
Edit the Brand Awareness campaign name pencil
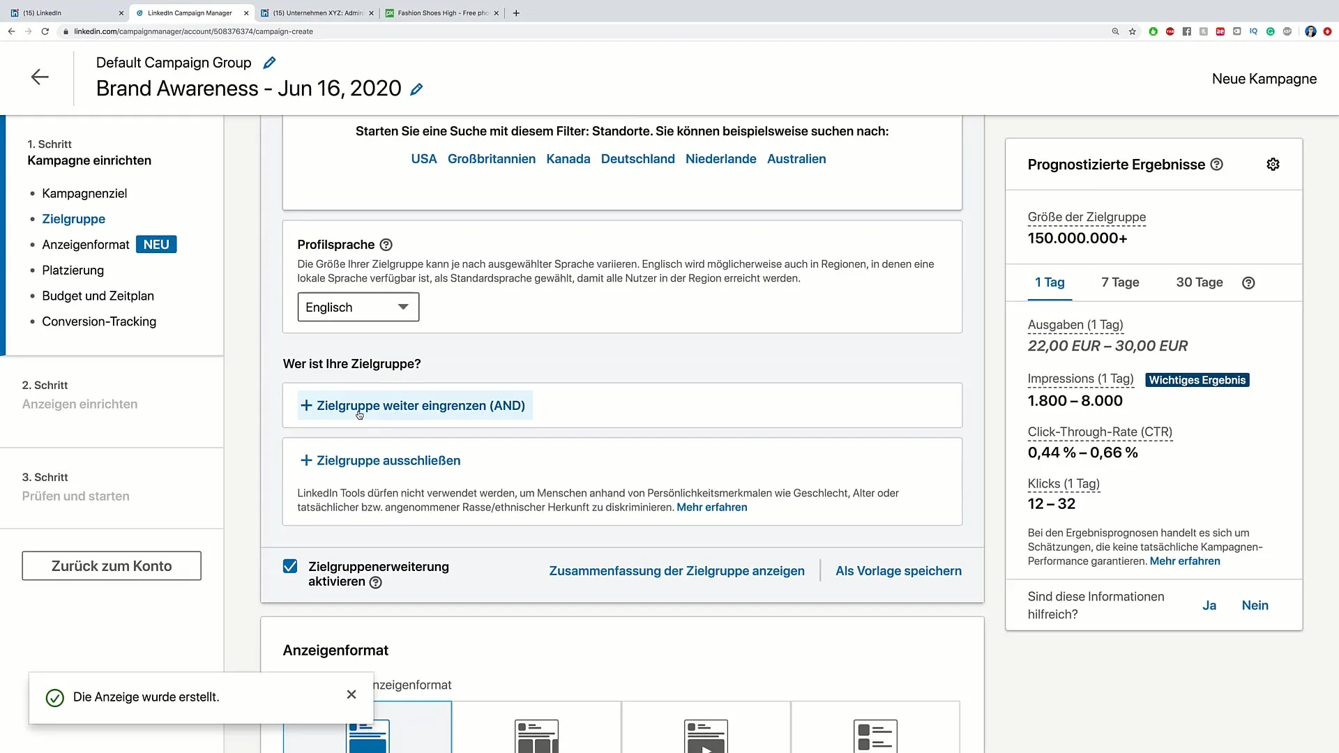point(416,89)
